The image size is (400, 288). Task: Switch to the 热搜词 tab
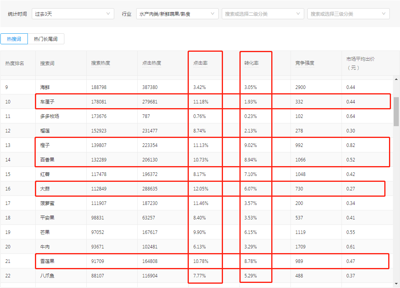pos(14,39)
